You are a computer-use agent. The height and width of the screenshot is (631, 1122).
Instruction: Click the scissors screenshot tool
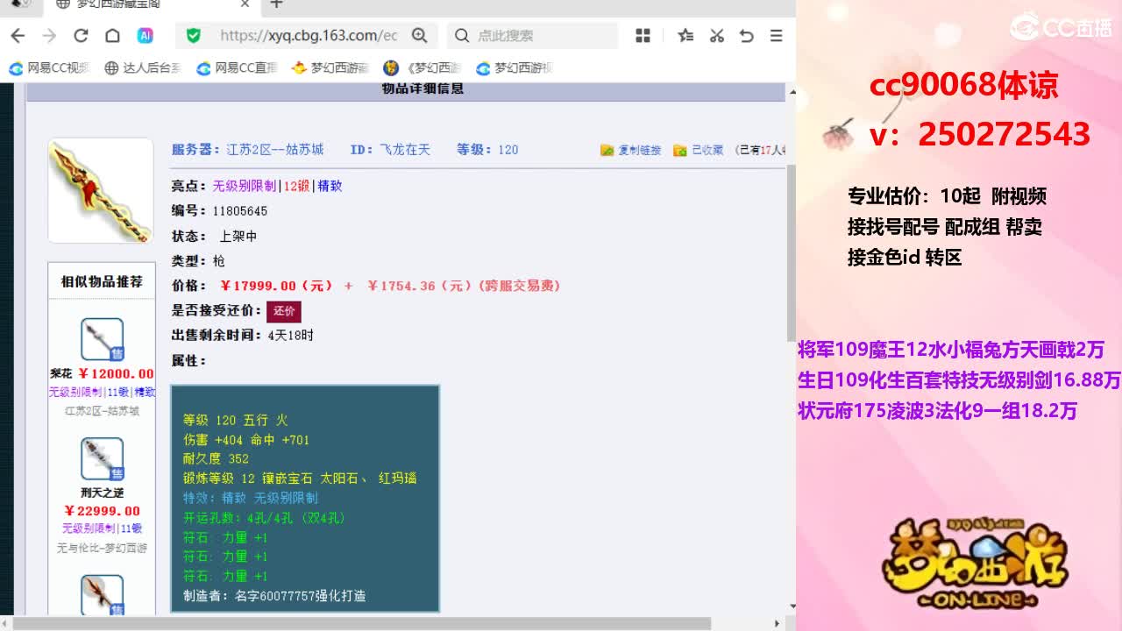(716, 36)
